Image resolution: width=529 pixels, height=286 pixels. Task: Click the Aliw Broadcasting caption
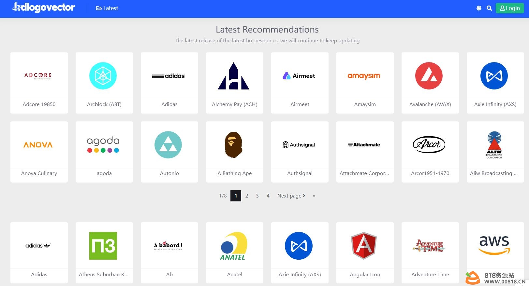tap(494, 173)
